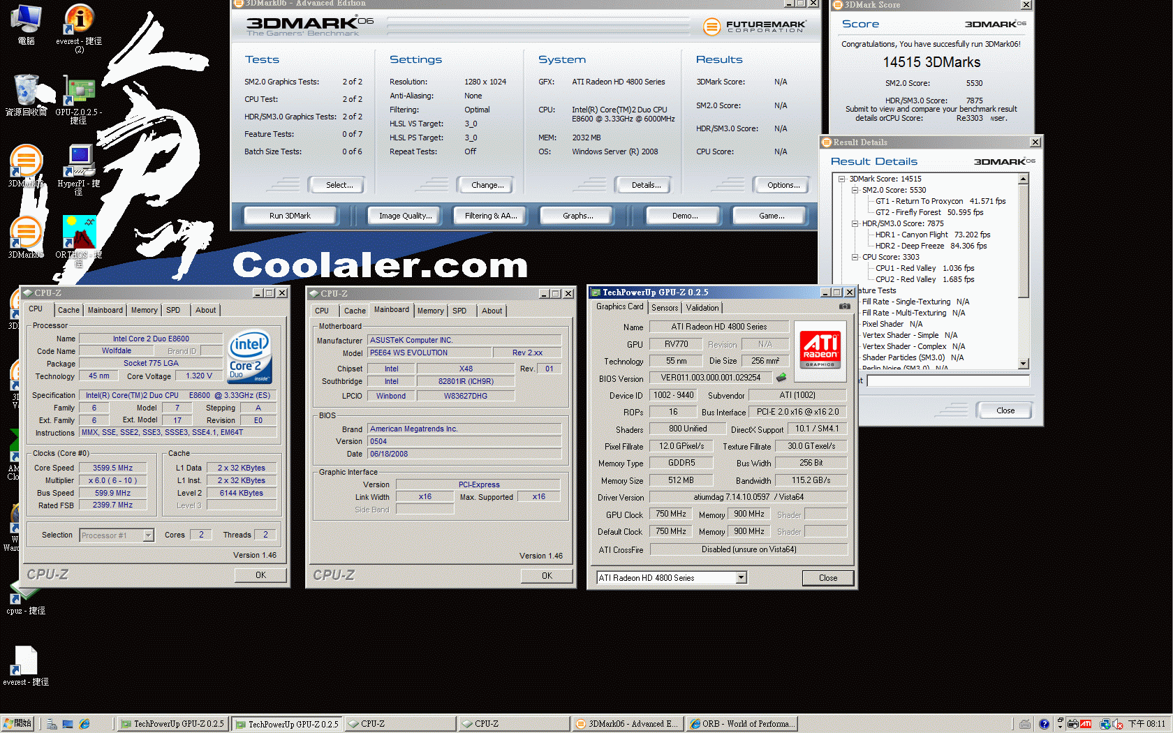Click the text input field in Result Details
The height and width of the screenshot is (733, 1173).
(948, 380)
